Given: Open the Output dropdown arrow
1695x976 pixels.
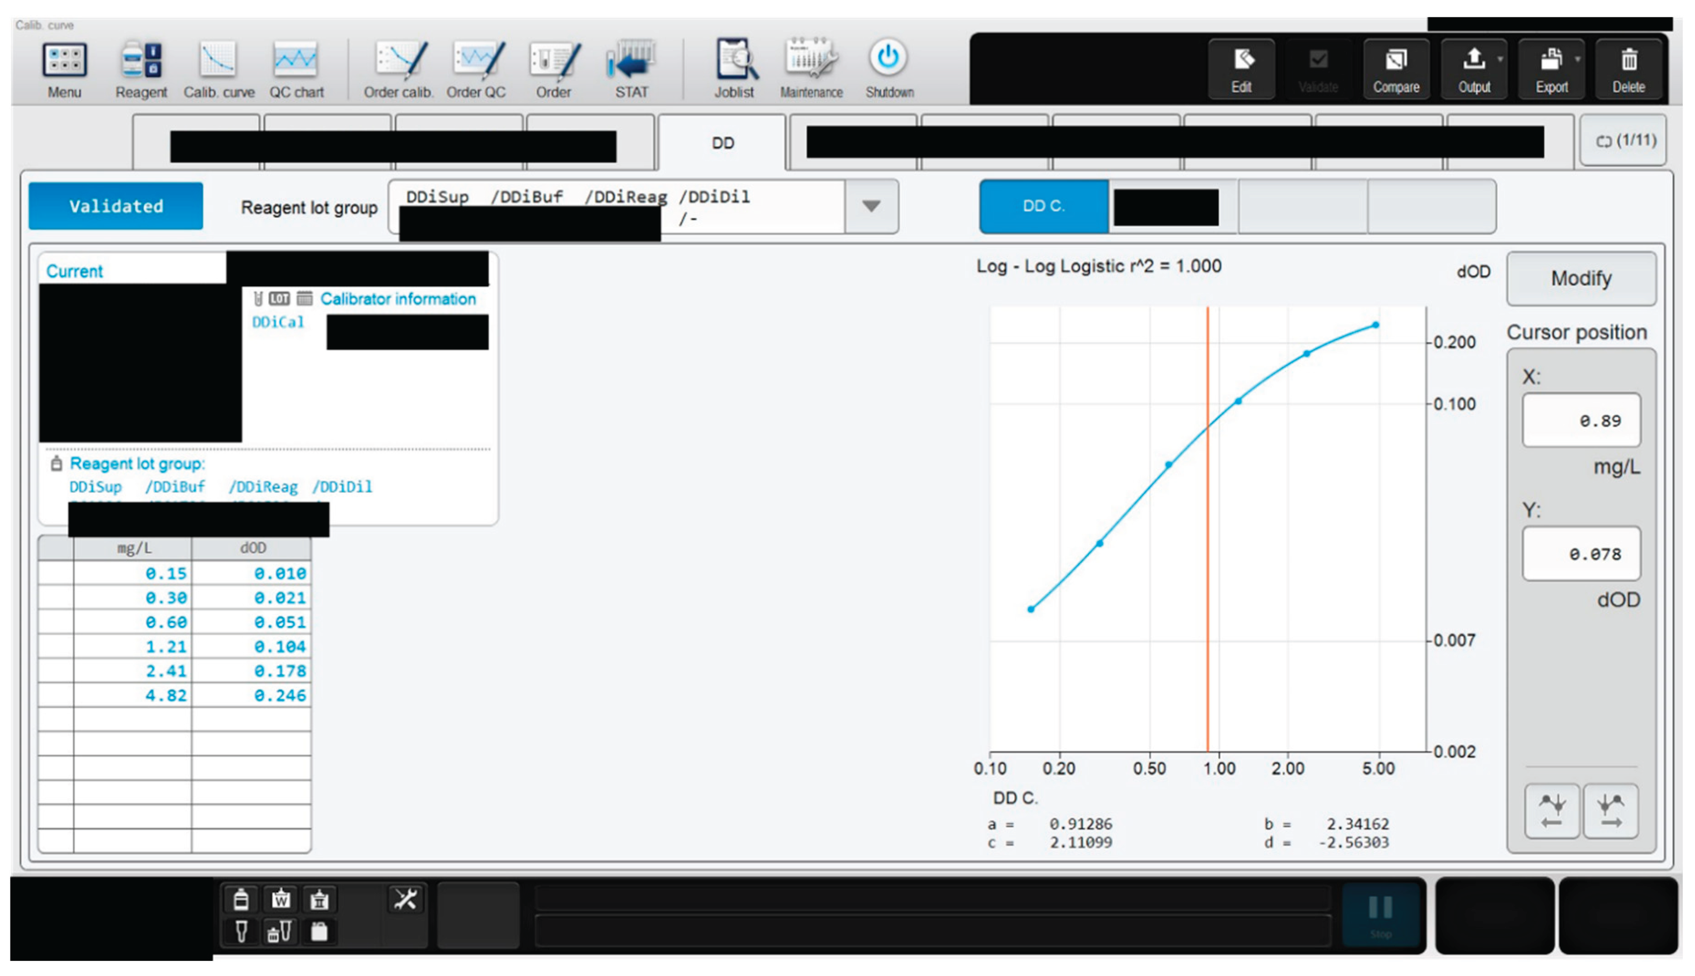Looking at the screenshot, I should tap(1500, 59).
